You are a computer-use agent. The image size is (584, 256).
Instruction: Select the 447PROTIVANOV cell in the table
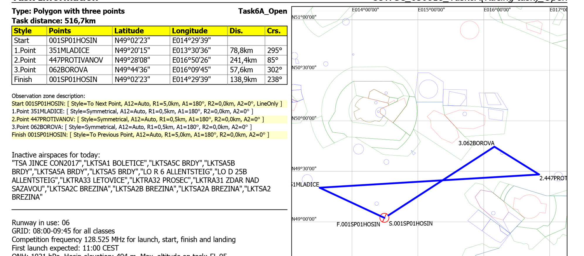pos(76,60)
